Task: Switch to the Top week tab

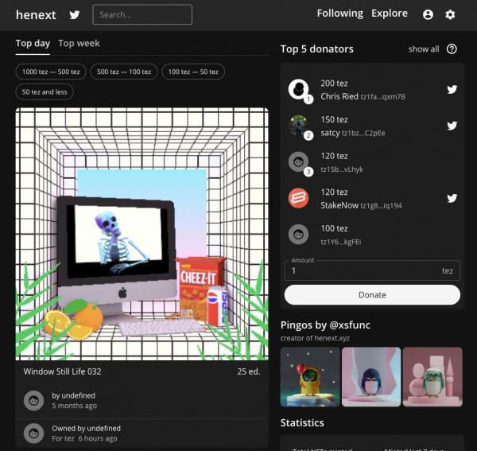Action: click(x=79, y=43)
